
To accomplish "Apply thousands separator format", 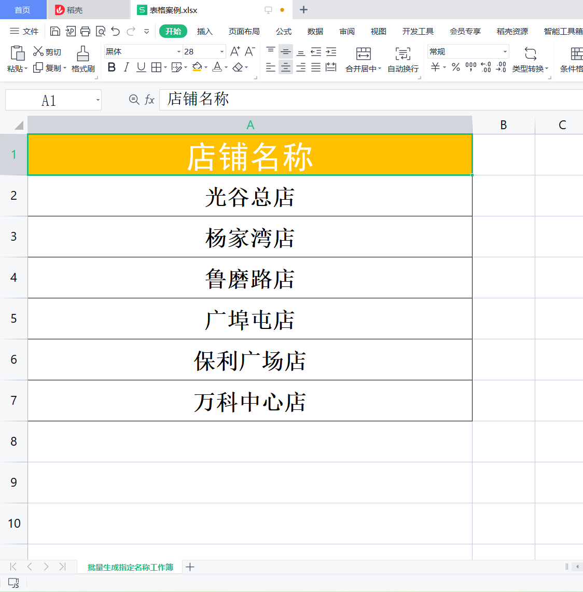I will tap(471, 67).
